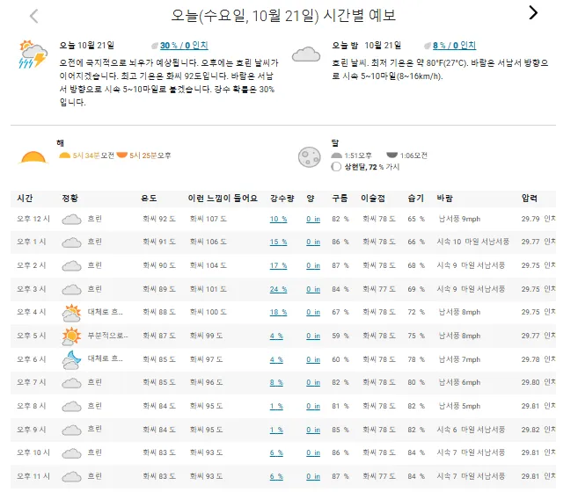Click cloud icon in 오후 10 시 row

71,453
